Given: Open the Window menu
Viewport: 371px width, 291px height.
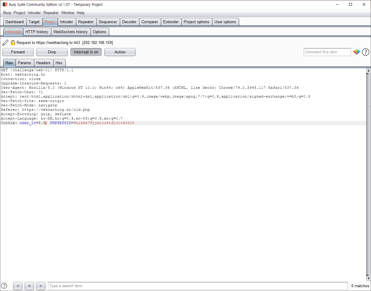Looking at the screenshot, I should pyautogui.click(x=68, y=13).
